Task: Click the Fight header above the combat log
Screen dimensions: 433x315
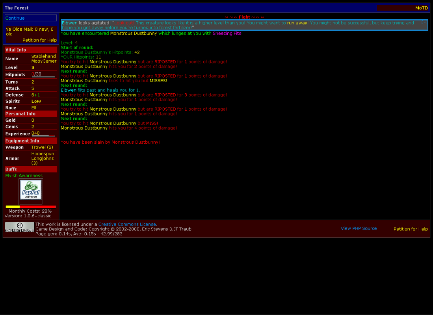Action: tap(245, 17)
